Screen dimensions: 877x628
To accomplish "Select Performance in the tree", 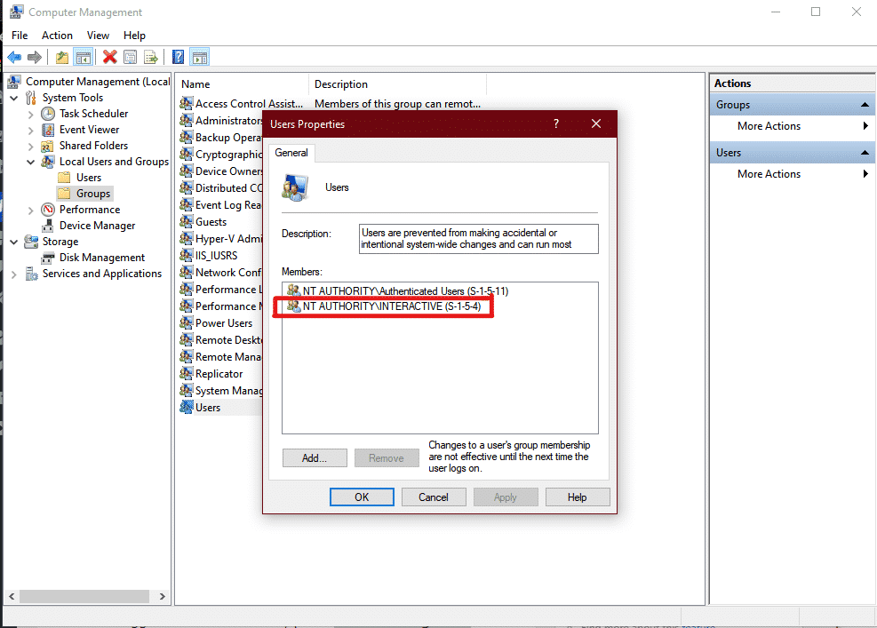I will pos(90,210).
